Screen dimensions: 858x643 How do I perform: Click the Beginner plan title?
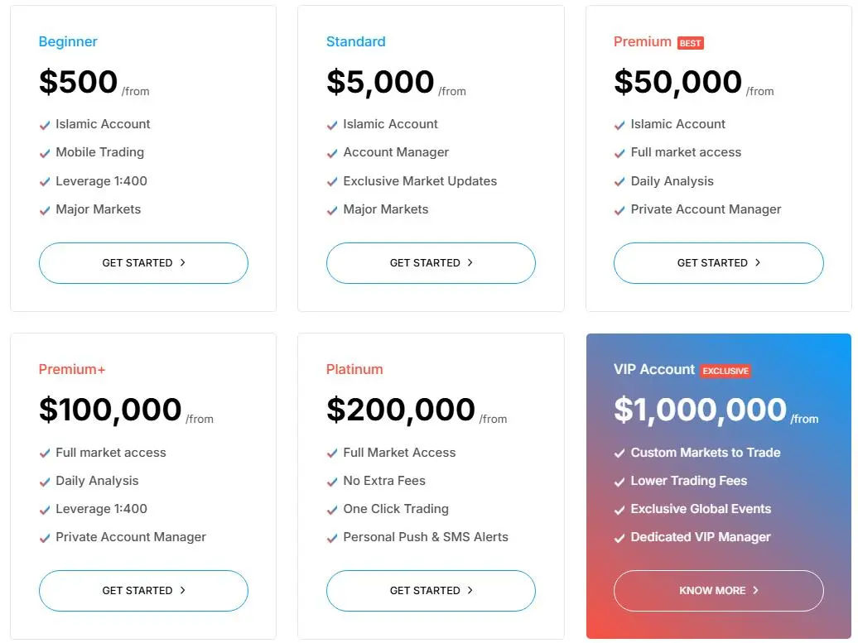point(68,41)
